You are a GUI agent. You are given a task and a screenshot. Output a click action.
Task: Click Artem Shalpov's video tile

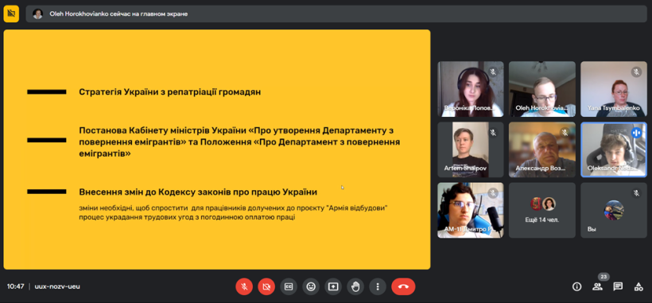tap(470, 150)
